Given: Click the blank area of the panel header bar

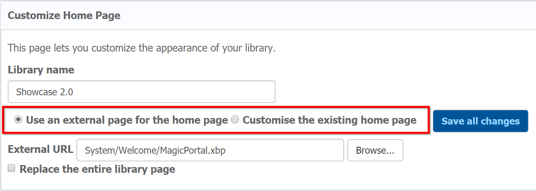Looking at the screenshot, I should [325, 16].
